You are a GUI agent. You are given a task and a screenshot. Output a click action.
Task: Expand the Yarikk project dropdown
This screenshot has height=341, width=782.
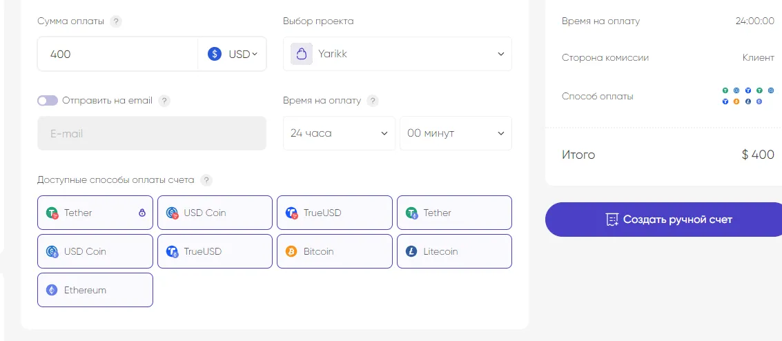[398, 54]
